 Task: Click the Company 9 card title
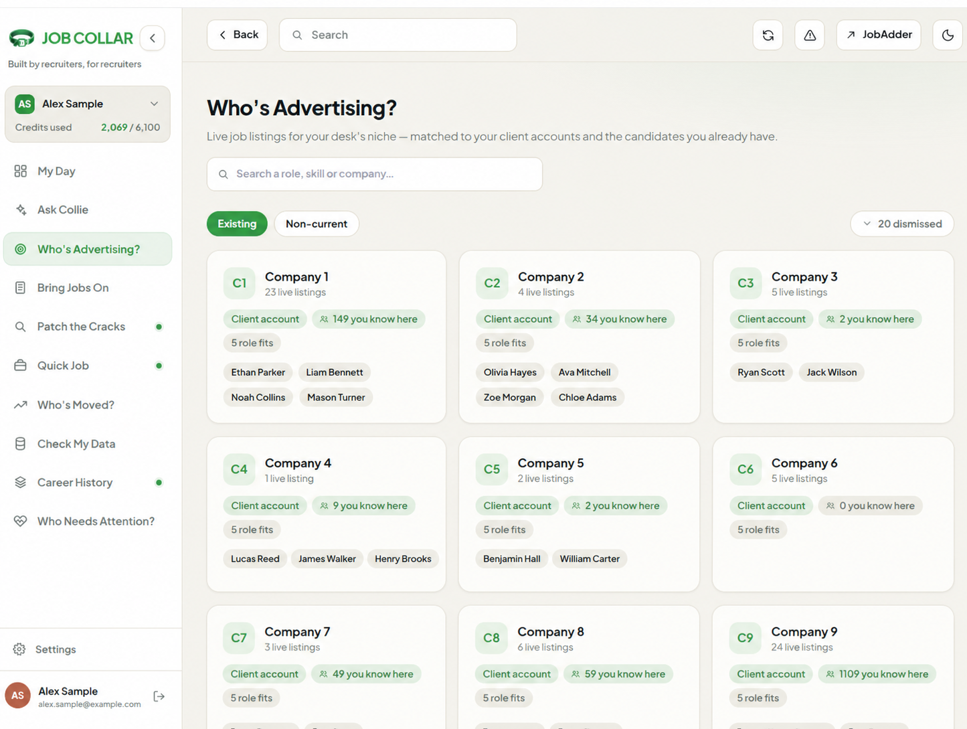(x=804, y=632)
